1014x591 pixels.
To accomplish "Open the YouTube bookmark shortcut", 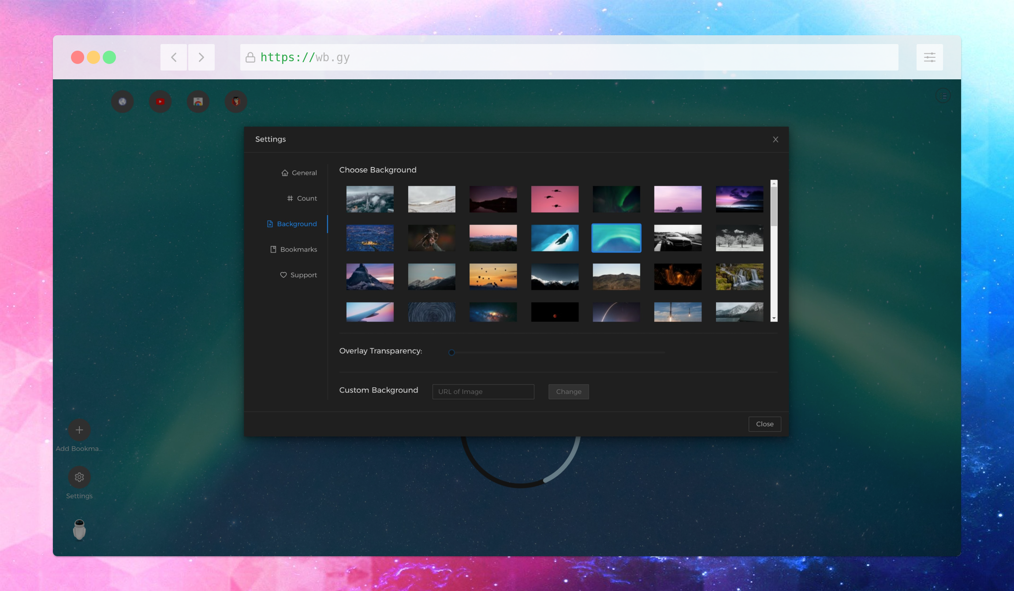I will pyautogui.click(x=160, y=101).
